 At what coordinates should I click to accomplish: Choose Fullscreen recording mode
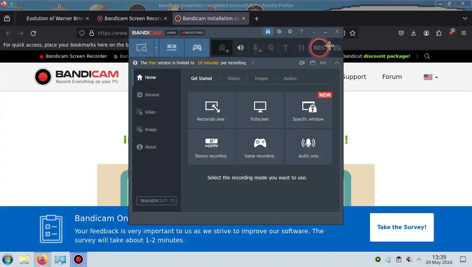click(x=260, y=110)
